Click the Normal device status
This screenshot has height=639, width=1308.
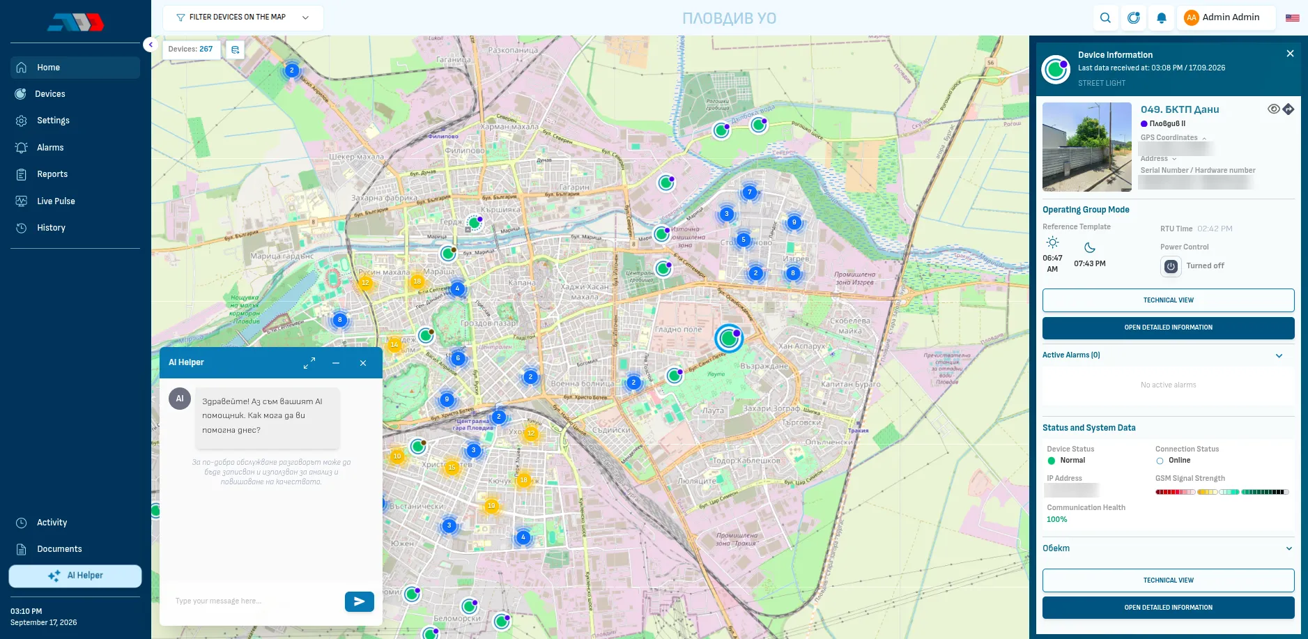point(1072,461)
